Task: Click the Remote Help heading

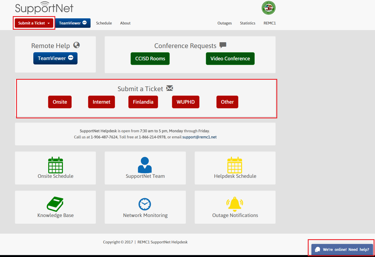Action: [x=51, y=46]
